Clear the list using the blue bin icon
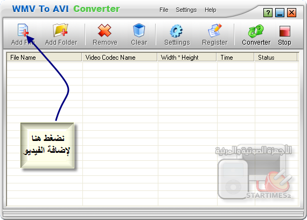 (x=139, y=30)
